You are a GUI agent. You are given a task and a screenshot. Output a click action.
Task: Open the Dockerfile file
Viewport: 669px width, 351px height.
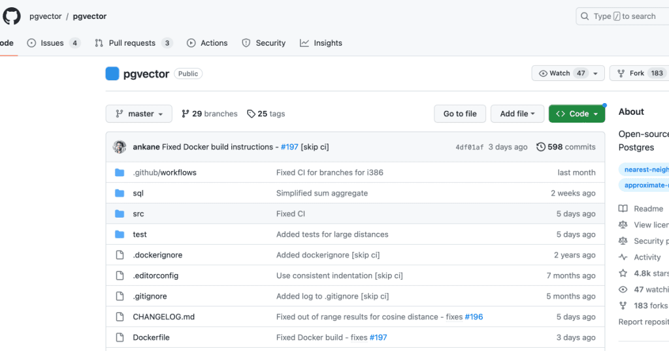[151, 337]
